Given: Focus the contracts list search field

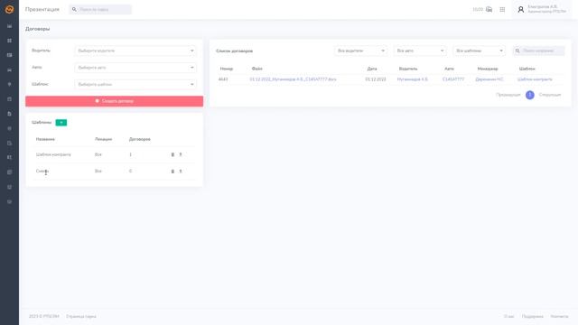Looking at the screenshot, I should [539, 51].
